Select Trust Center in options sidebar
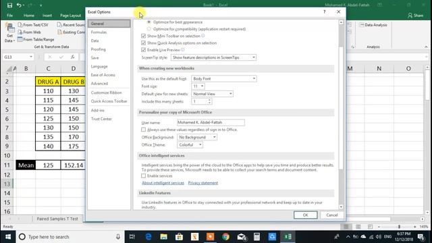Image resolution: width=432 pixels, height=243 pixels. [x=101, y=119]
